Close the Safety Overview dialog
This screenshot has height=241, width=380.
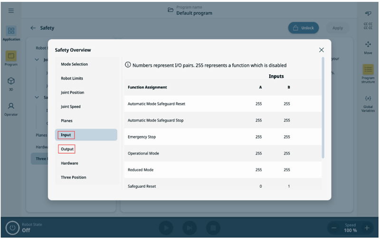coord(322,50)
